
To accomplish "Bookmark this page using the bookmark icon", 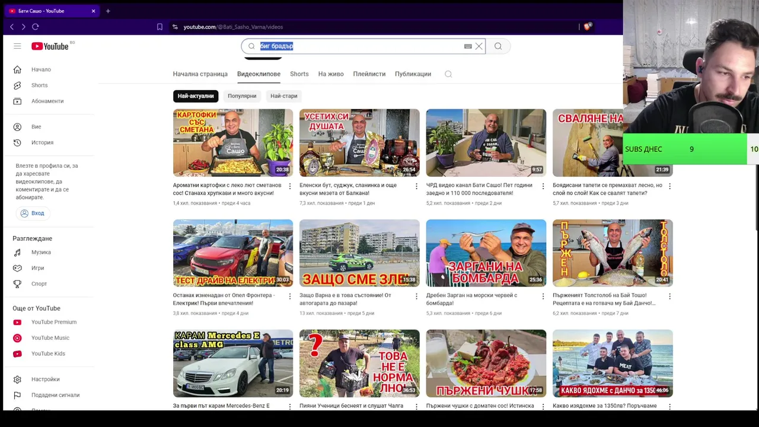I will click(160, 27).
